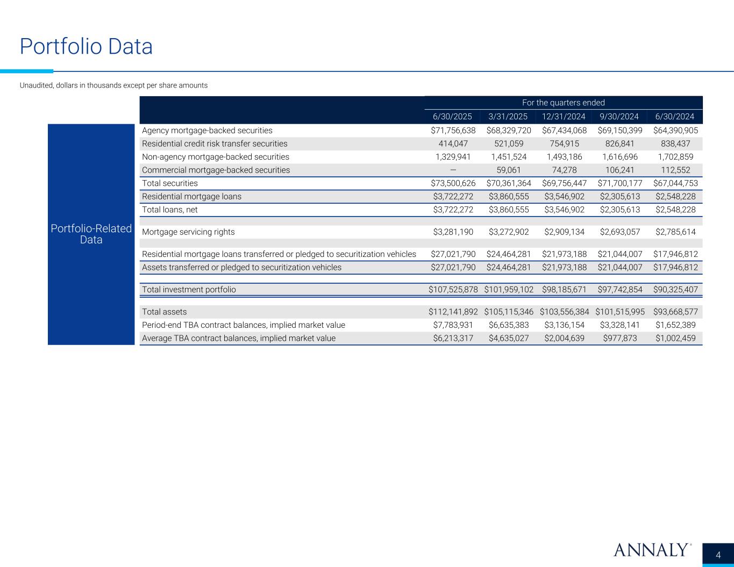Select the Total investment portfolio row label
Viewport: 734px width, 567px height.
189,290
